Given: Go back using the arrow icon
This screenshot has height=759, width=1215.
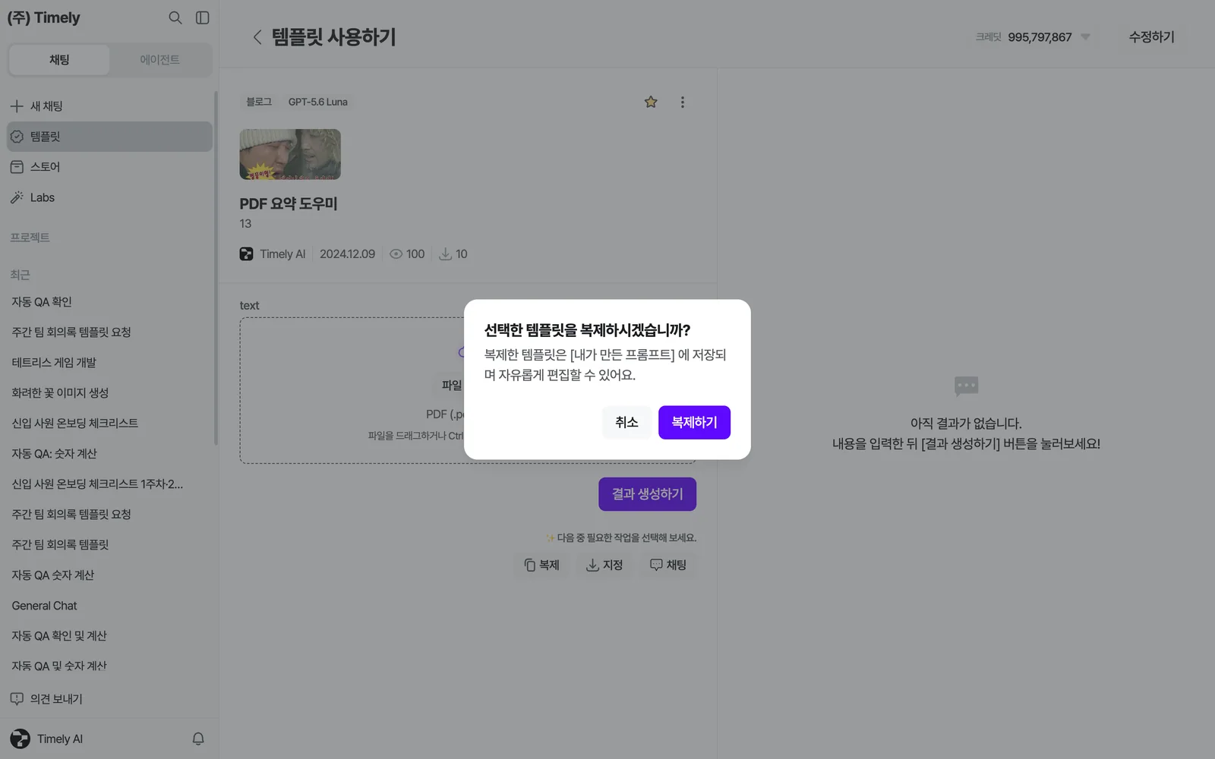Looking at the screenshot, I should point(257,37).
